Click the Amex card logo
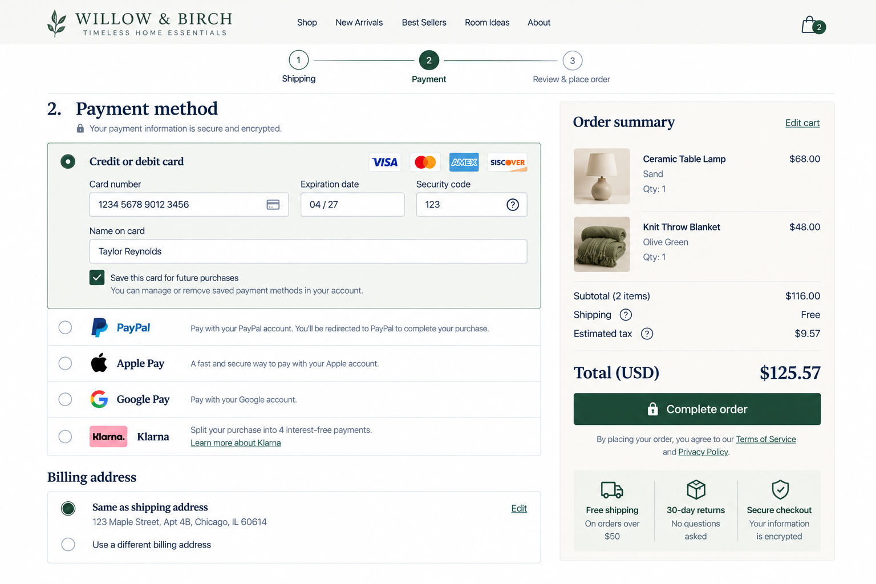The height and width of the screenshot is (584, 876). (464, 163)
